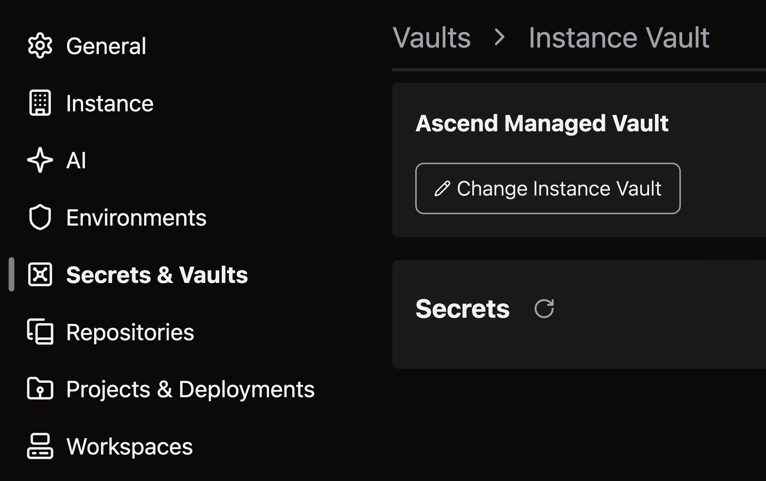Refresh the Secrets list
Image resolution: width=766 pixels, height=481 pixels.
tap(544, 309)
